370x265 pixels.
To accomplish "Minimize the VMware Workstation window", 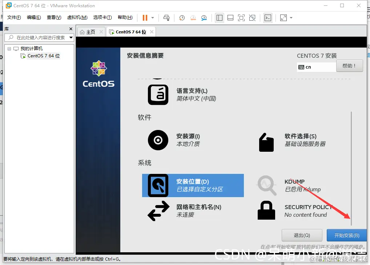I will [326, 5].
